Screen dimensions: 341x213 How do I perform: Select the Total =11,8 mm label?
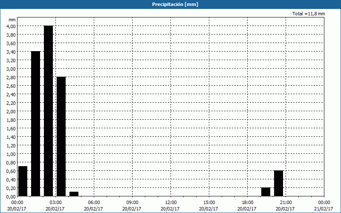309,14
